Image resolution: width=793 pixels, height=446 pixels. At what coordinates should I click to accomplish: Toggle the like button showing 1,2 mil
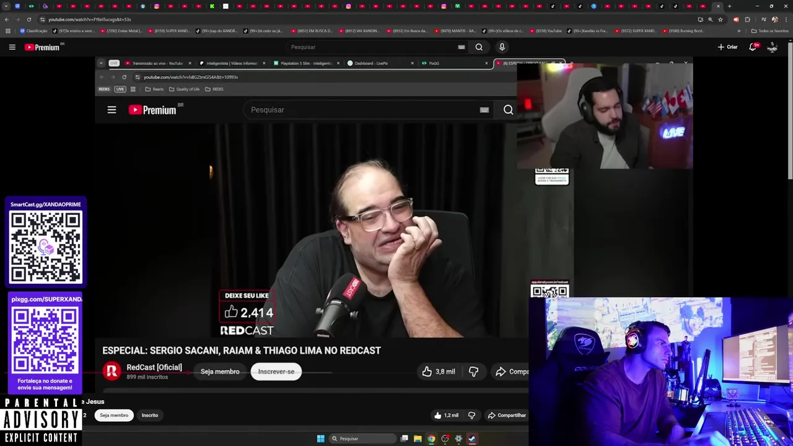(x=446, y=415)
